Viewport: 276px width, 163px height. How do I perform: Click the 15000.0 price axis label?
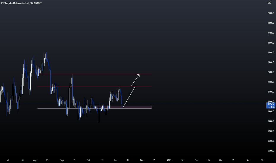[x=271, y=151]
